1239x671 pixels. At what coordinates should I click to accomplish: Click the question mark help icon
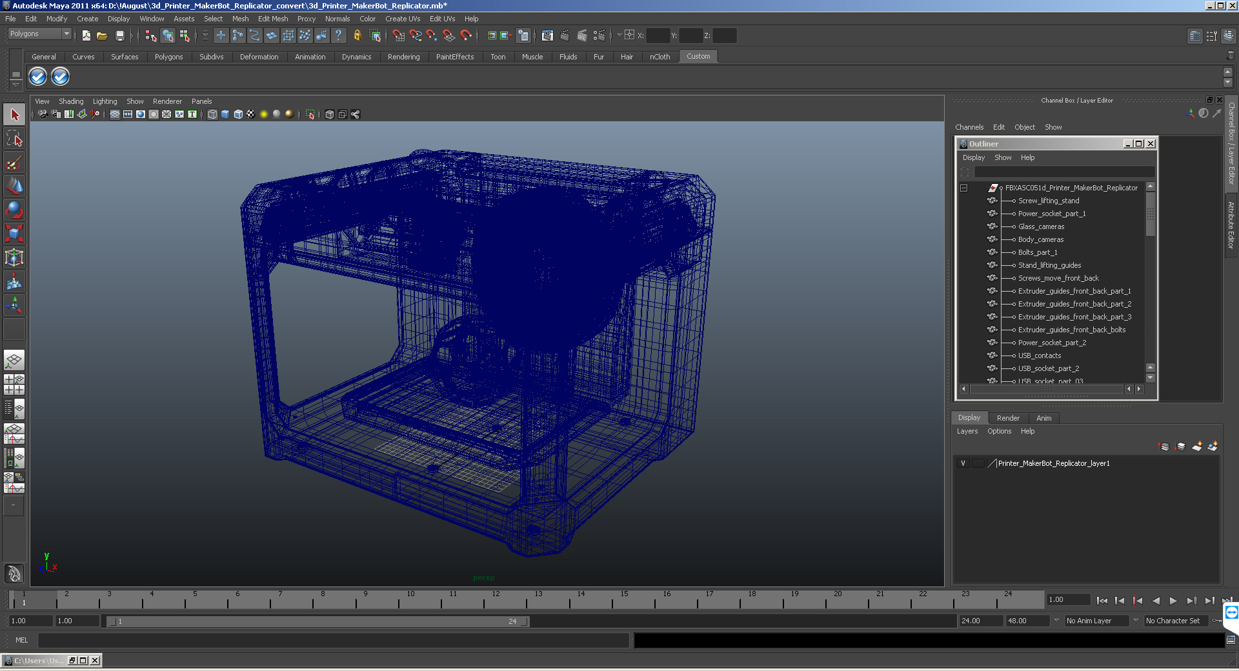pos(338,35)
